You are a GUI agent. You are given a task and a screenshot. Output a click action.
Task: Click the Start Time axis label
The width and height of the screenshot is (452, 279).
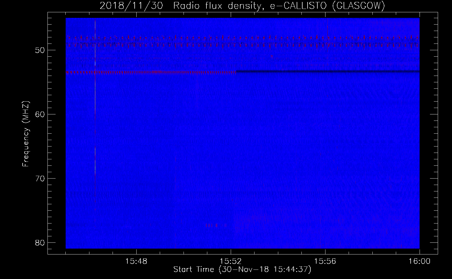242,270
